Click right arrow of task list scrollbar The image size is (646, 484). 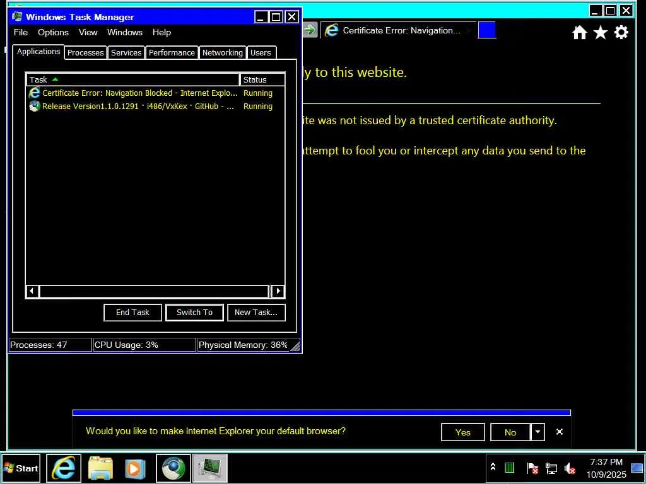point(278,291)
